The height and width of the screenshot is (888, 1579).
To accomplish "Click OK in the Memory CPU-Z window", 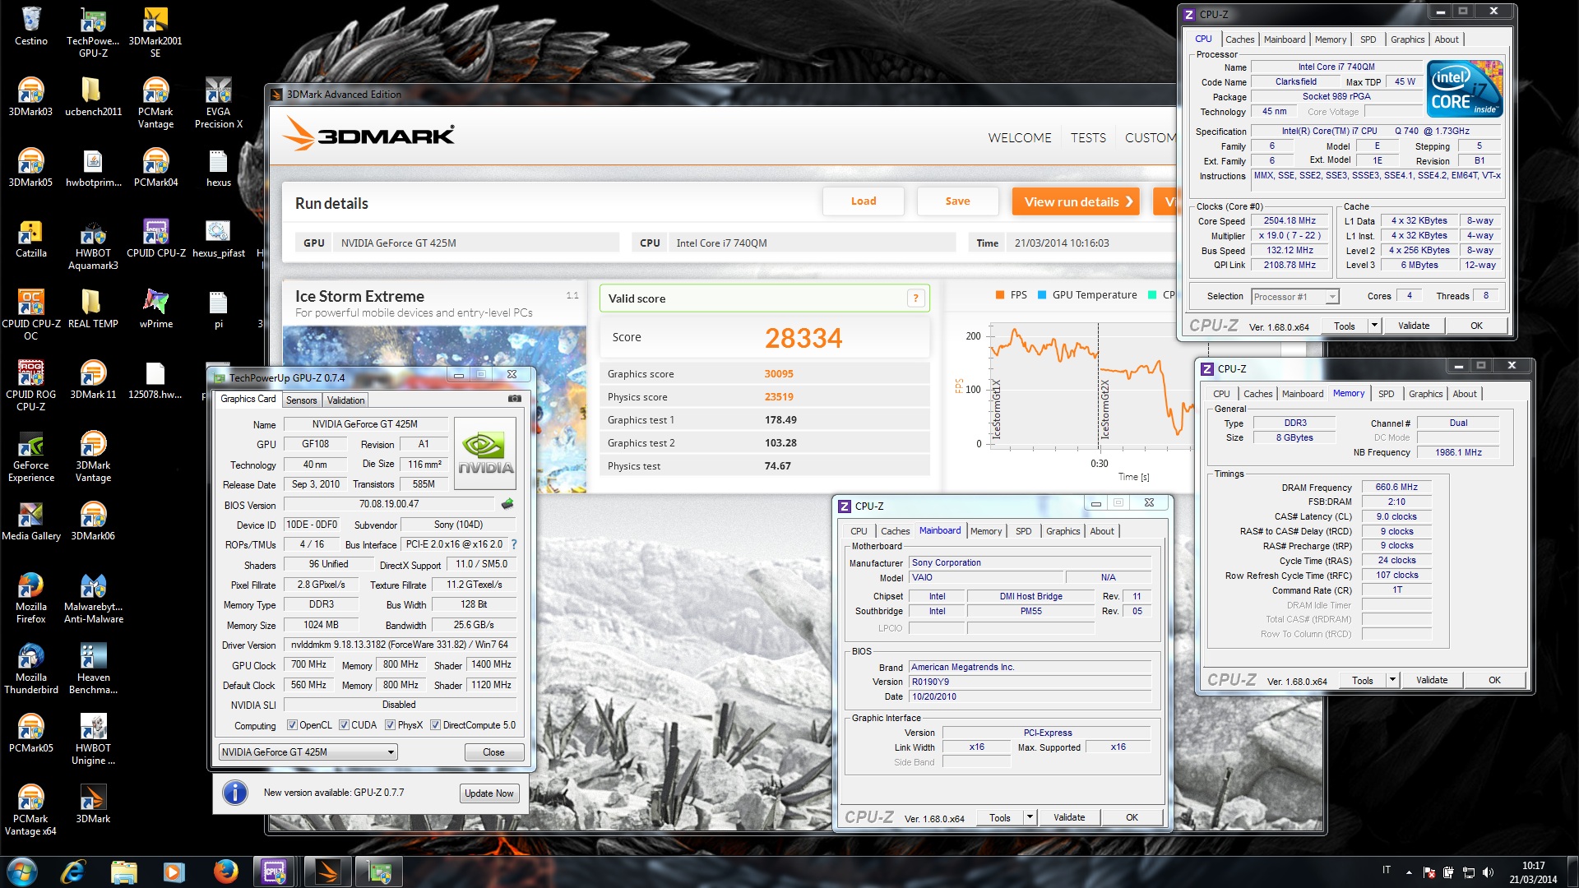I will coord(1494,680).
